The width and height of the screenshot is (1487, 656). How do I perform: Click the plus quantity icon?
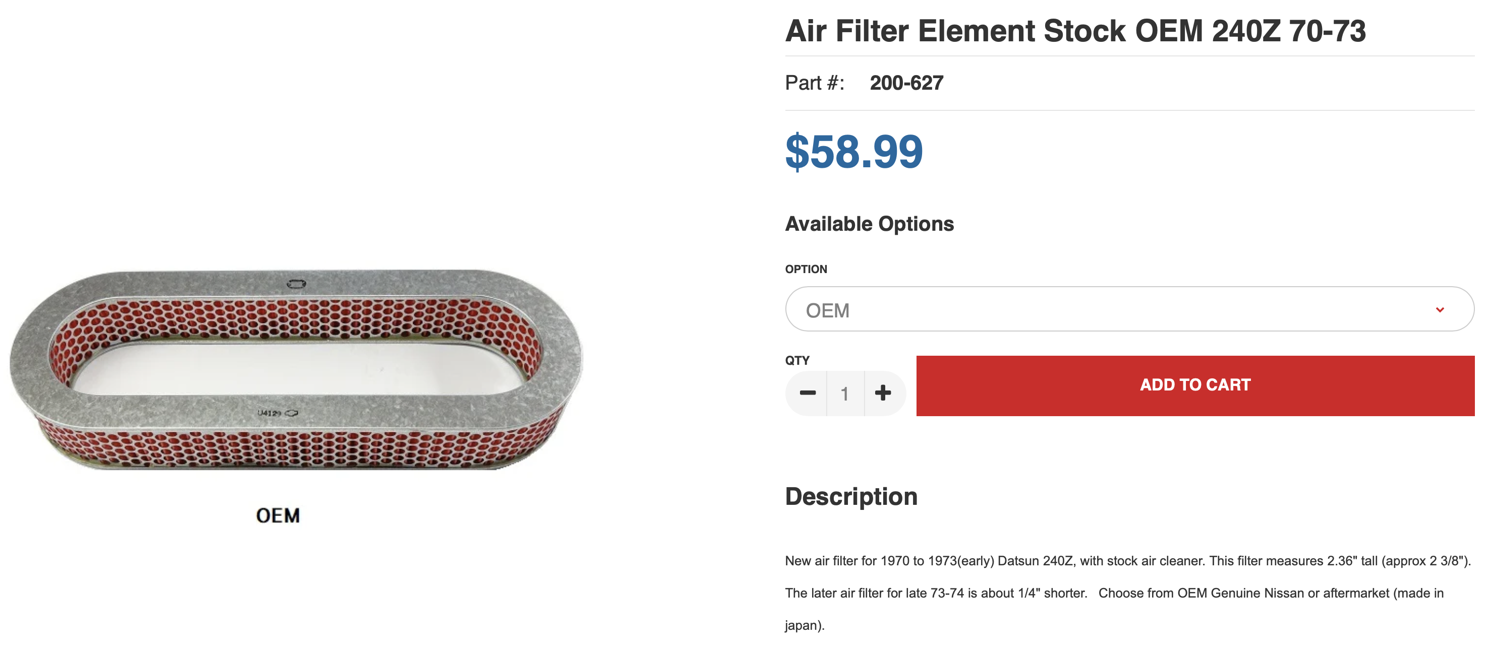[x=883, y=393]
